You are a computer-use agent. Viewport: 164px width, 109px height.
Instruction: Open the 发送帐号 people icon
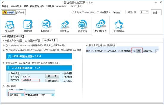click(10, 24)
